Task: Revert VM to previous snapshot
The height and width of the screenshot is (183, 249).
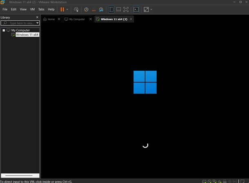Action: tap(94, 9)
